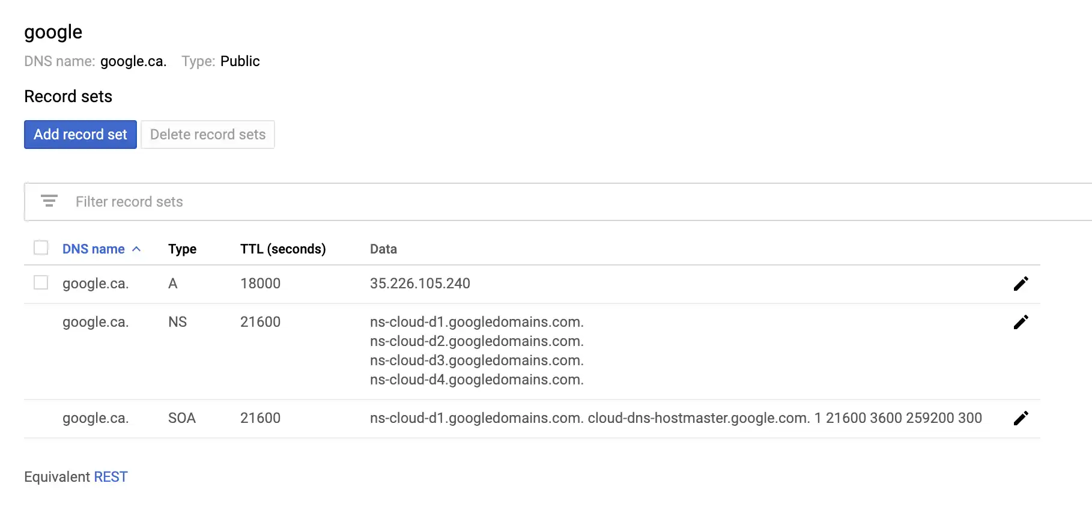Toggle the select-all checkbox in table header

tap(41, 247)
